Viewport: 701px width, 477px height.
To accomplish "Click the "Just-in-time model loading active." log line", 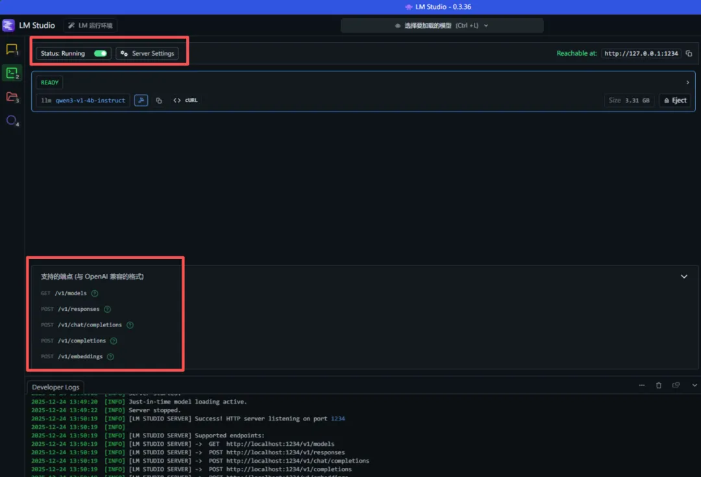I will point(188,402).
